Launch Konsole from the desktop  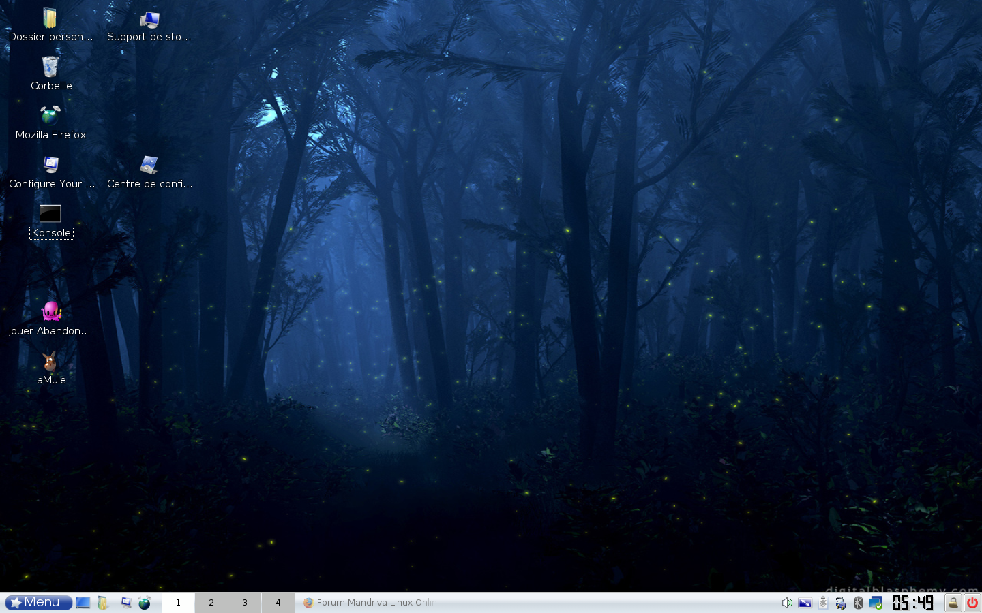50,213
